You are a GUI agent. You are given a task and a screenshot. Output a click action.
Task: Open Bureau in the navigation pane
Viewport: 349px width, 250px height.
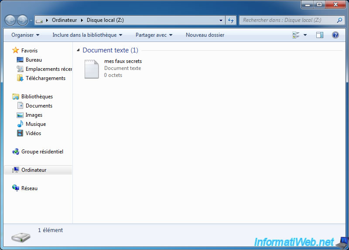(34, 60)
